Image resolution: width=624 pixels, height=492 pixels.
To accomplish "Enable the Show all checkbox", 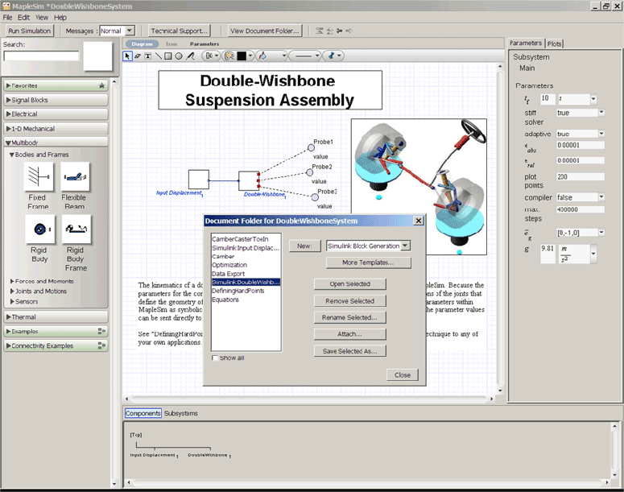I will coord(214,358).
